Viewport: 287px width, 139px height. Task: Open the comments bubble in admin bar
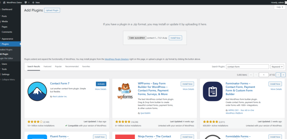pyautogui.click(x=26, y=3)
